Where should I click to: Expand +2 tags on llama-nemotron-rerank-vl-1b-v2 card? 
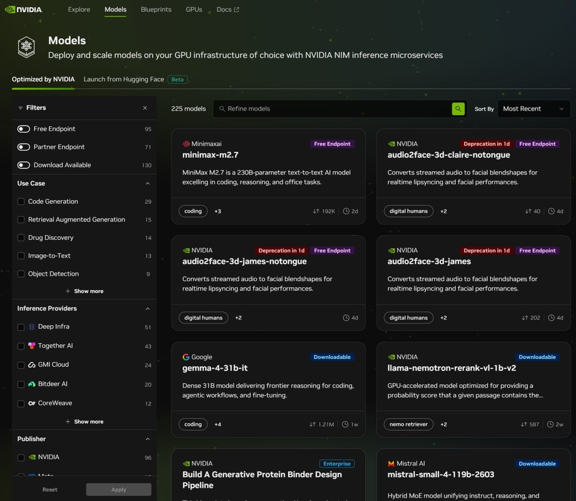pyautogui.click(x=444, y=424)
